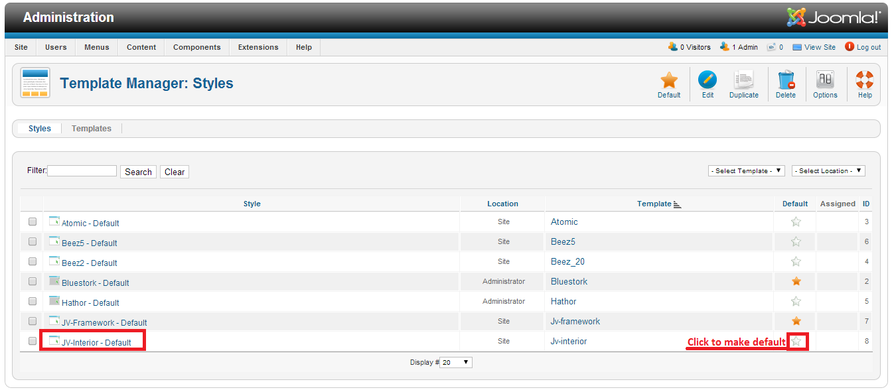Open the JV-Interior - Default style link

[x=96, y=343]
